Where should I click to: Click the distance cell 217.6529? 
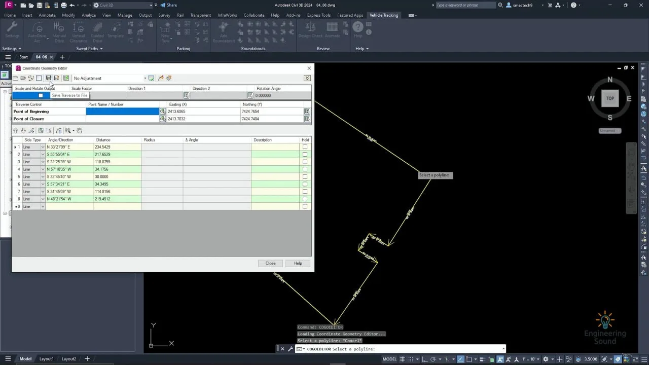117,154
